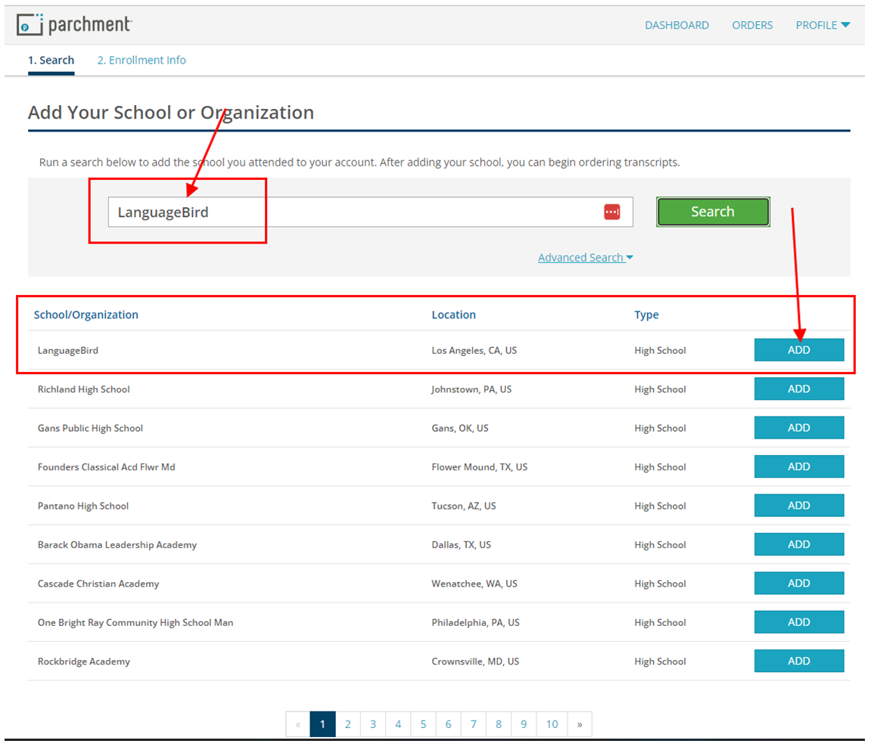877x753 pixels.
Task: Add Gans Public High School
Action: click(x=799, y=428)
